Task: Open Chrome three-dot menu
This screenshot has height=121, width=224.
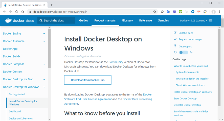Action: coord(220,12)
